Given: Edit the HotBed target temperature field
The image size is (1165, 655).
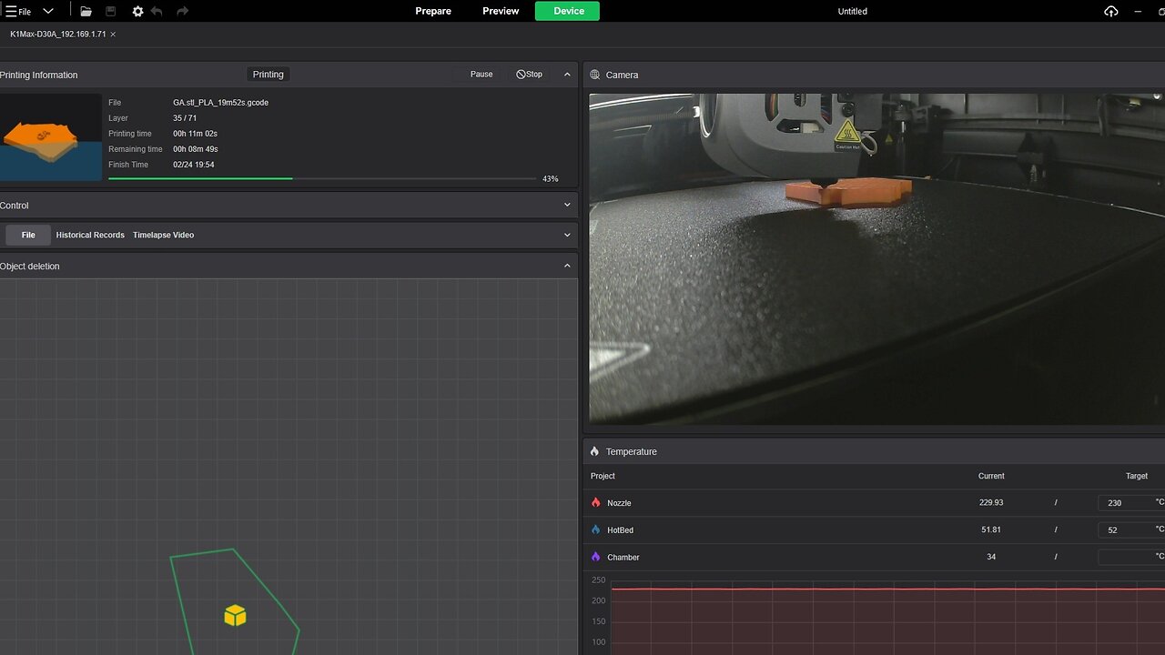Looking at the screenshot, I should tap(1131, 529).
